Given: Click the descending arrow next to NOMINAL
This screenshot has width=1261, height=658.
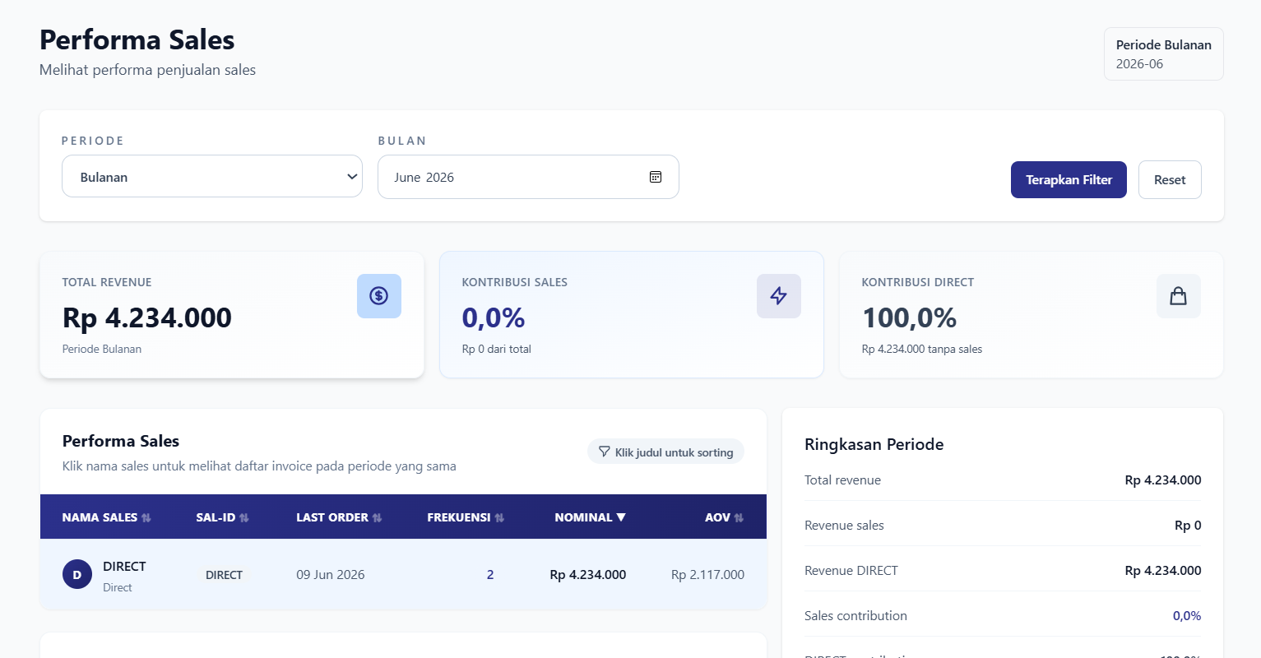Looking at the screenshot, I should pos(621,517).
